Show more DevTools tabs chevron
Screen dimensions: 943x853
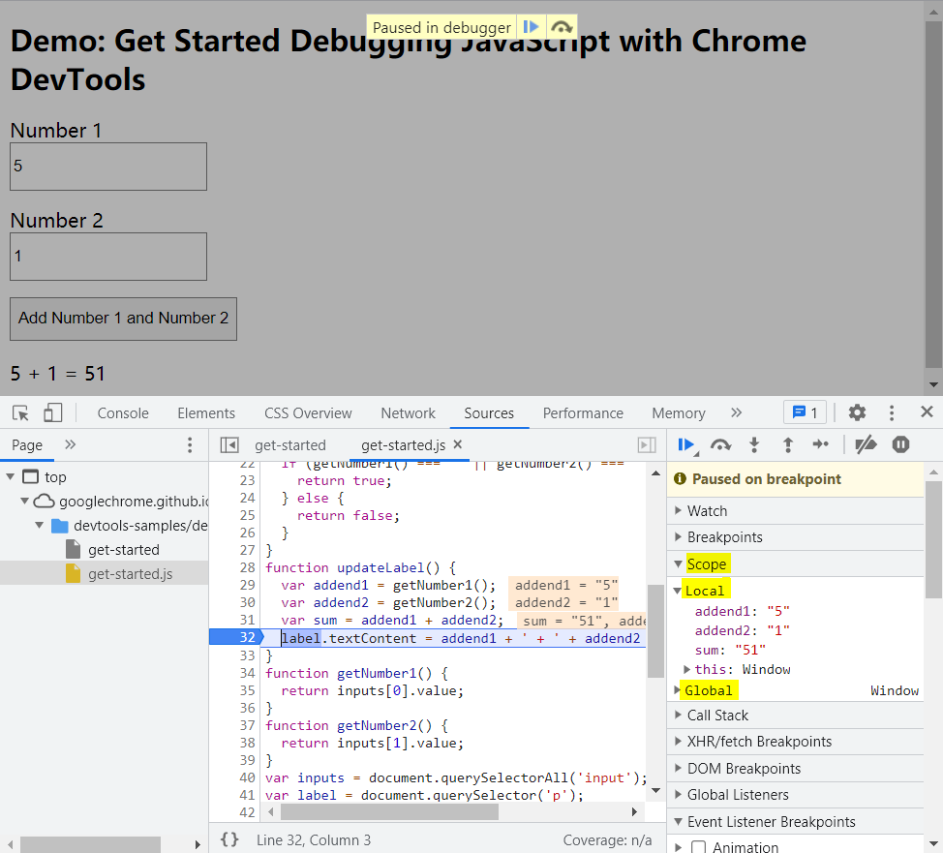click(736, 412)
